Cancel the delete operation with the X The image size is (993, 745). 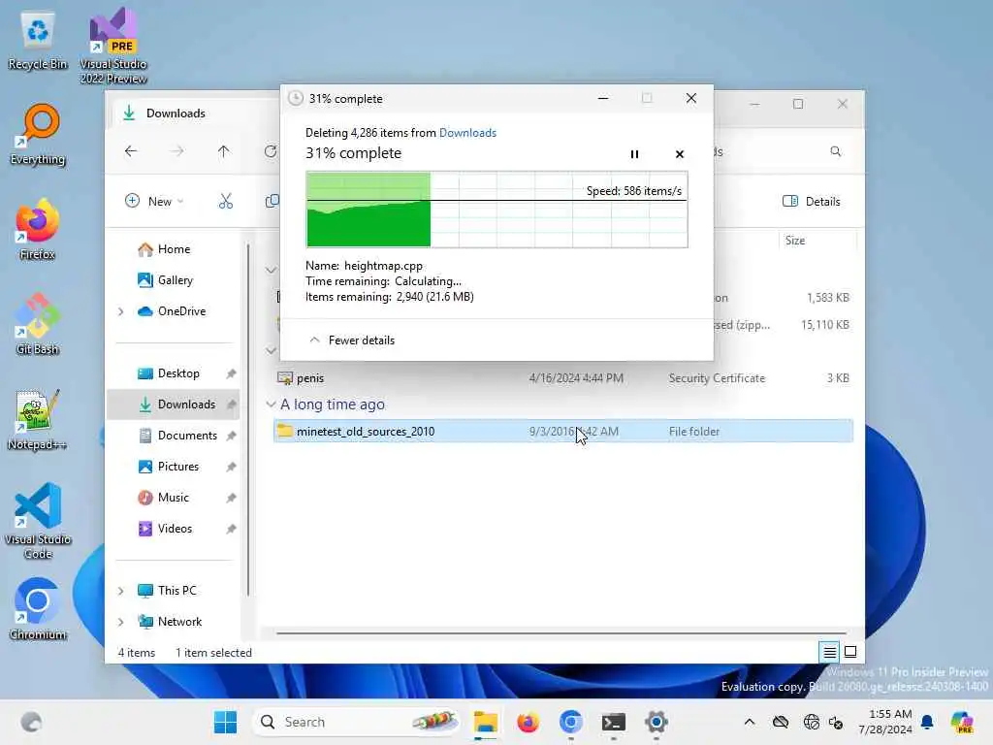pos(680,154)
